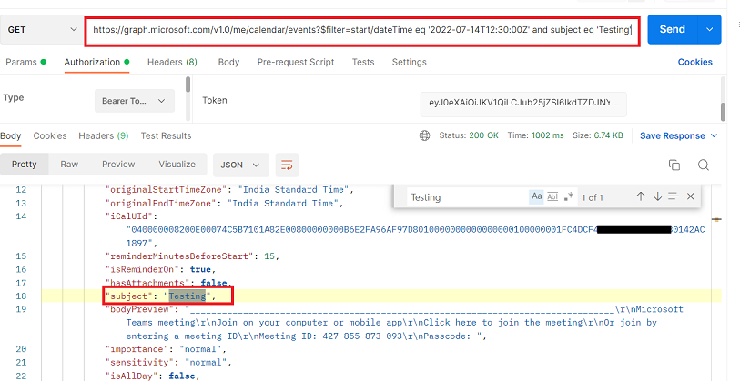Open the request Headers (8) tab

pos(172,62)
